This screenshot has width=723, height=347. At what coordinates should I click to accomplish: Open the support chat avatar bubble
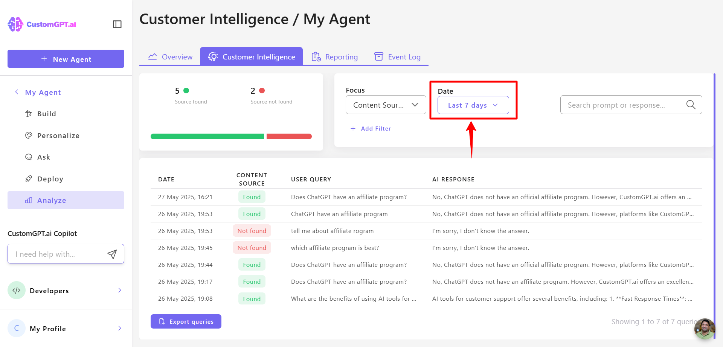705,329
